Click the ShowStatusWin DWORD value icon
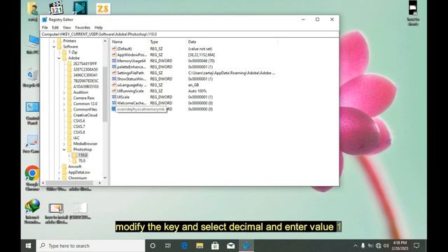 [x=114, y=79]
